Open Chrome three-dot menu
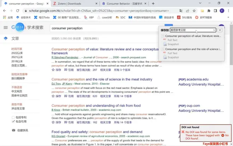 (228, 11)
